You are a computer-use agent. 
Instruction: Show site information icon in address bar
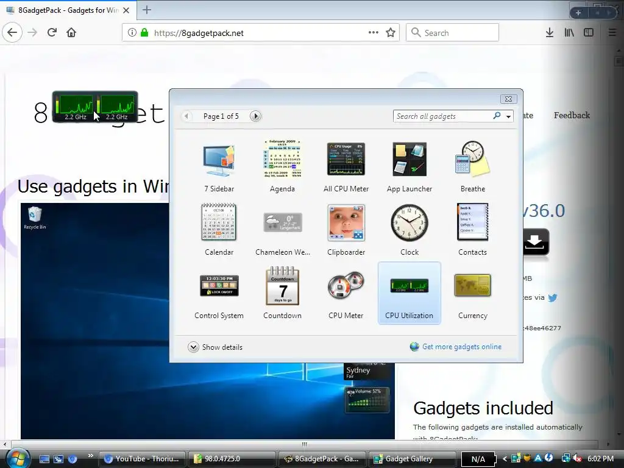click(132, 33)
